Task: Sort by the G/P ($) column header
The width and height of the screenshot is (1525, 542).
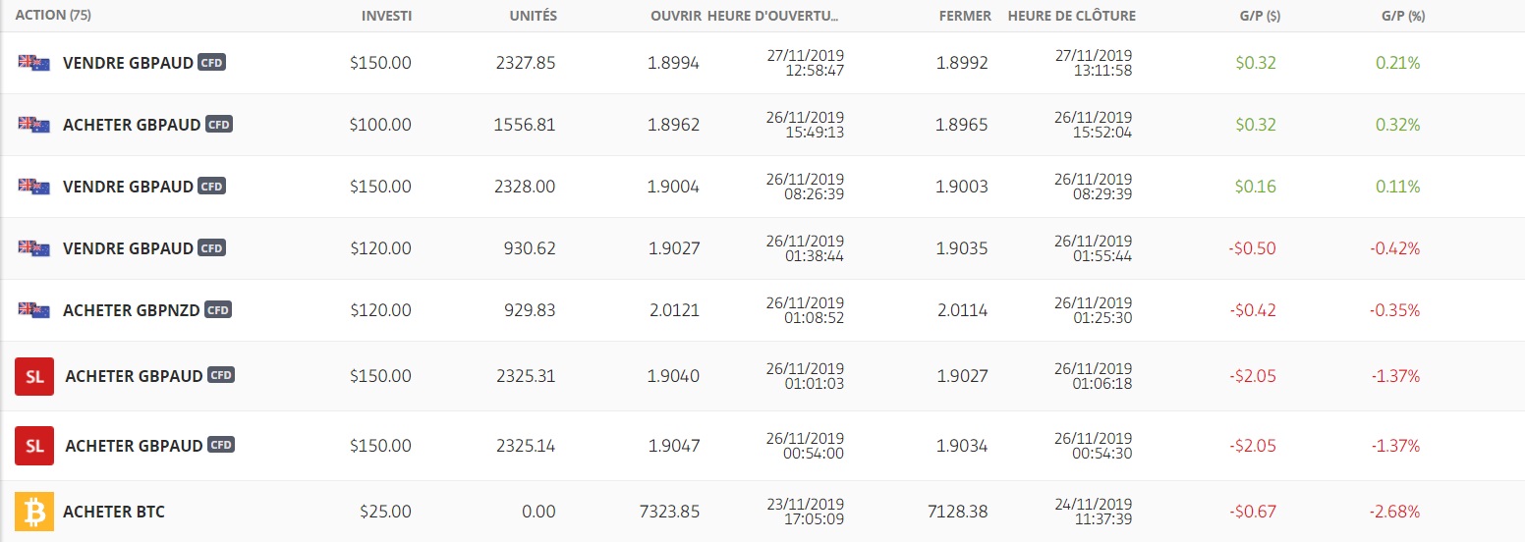Action: point(1260,16)
